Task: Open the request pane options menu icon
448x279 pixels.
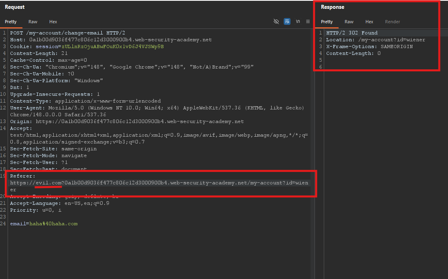Action: click(x=308, y=21)
